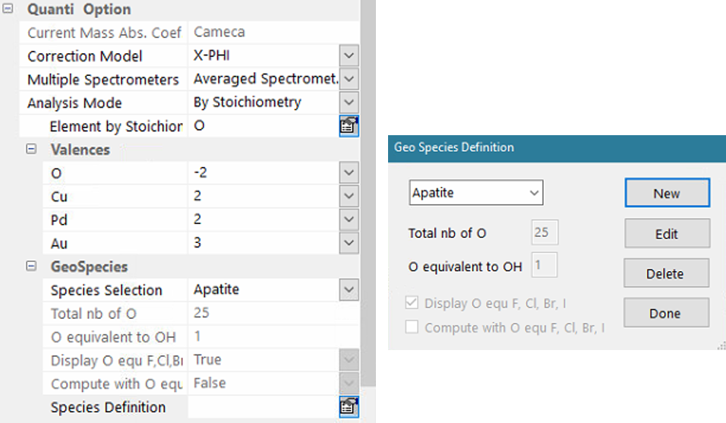The height and width of the screenshot is (423, 726).
Task: Click the Delete species button
Action: point(667,273)
